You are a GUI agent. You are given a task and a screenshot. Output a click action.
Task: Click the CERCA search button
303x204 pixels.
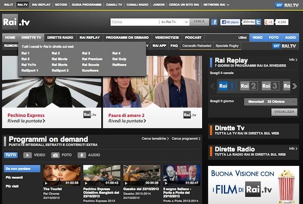click(199, 22)
